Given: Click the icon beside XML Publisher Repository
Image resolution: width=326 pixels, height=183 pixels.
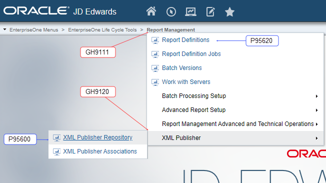Looking at the screenshot, I should (57, 137).
